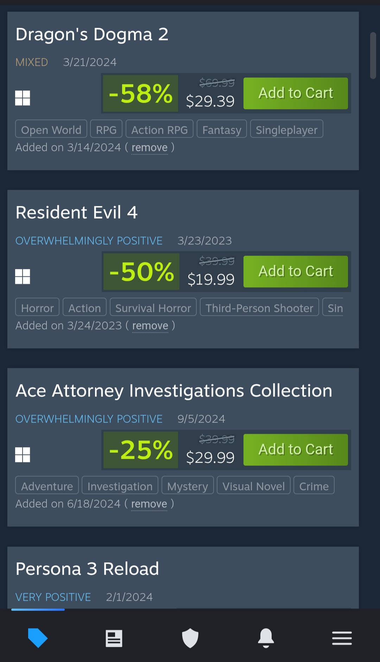This screenshot has width=380, height=662.
Task: Add Resident Evil 4 to cart
Action: (x=296, y=271)
